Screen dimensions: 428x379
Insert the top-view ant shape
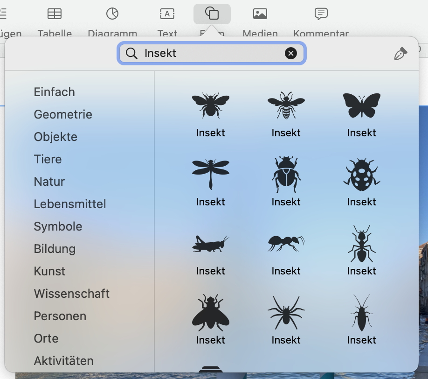362,244
